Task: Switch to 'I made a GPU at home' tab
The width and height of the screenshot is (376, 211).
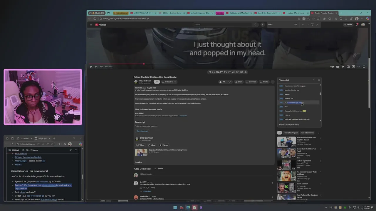Action: pyautogui.click(x=295, y=13)
